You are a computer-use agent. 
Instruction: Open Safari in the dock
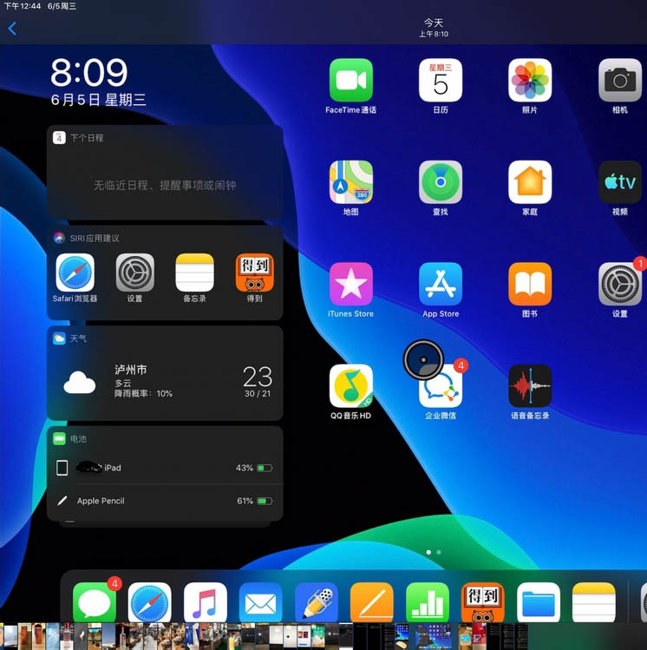tap(149, 602)
